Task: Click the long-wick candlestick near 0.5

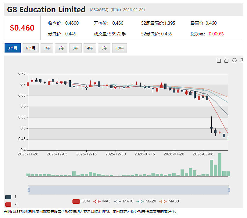Action: (211, 125)
